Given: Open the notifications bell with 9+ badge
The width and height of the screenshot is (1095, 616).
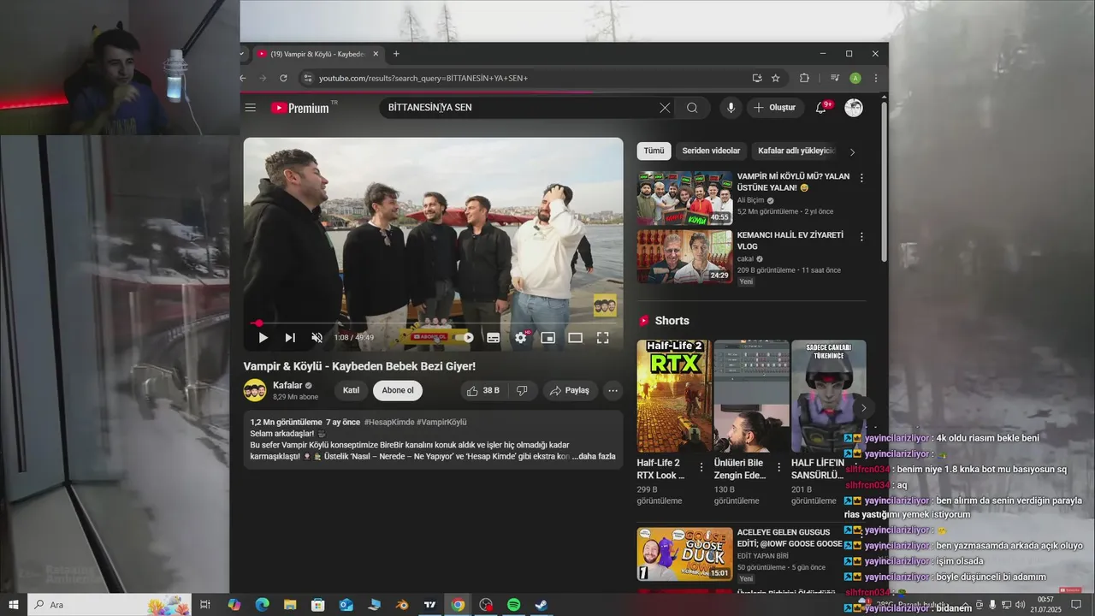Looking at the screenshot, I should 821,108.
